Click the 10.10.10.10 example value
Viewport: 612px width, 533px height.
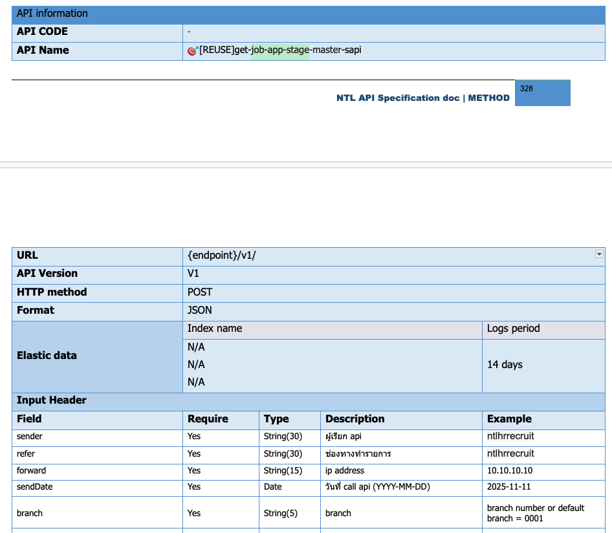(x=510, y=471)
